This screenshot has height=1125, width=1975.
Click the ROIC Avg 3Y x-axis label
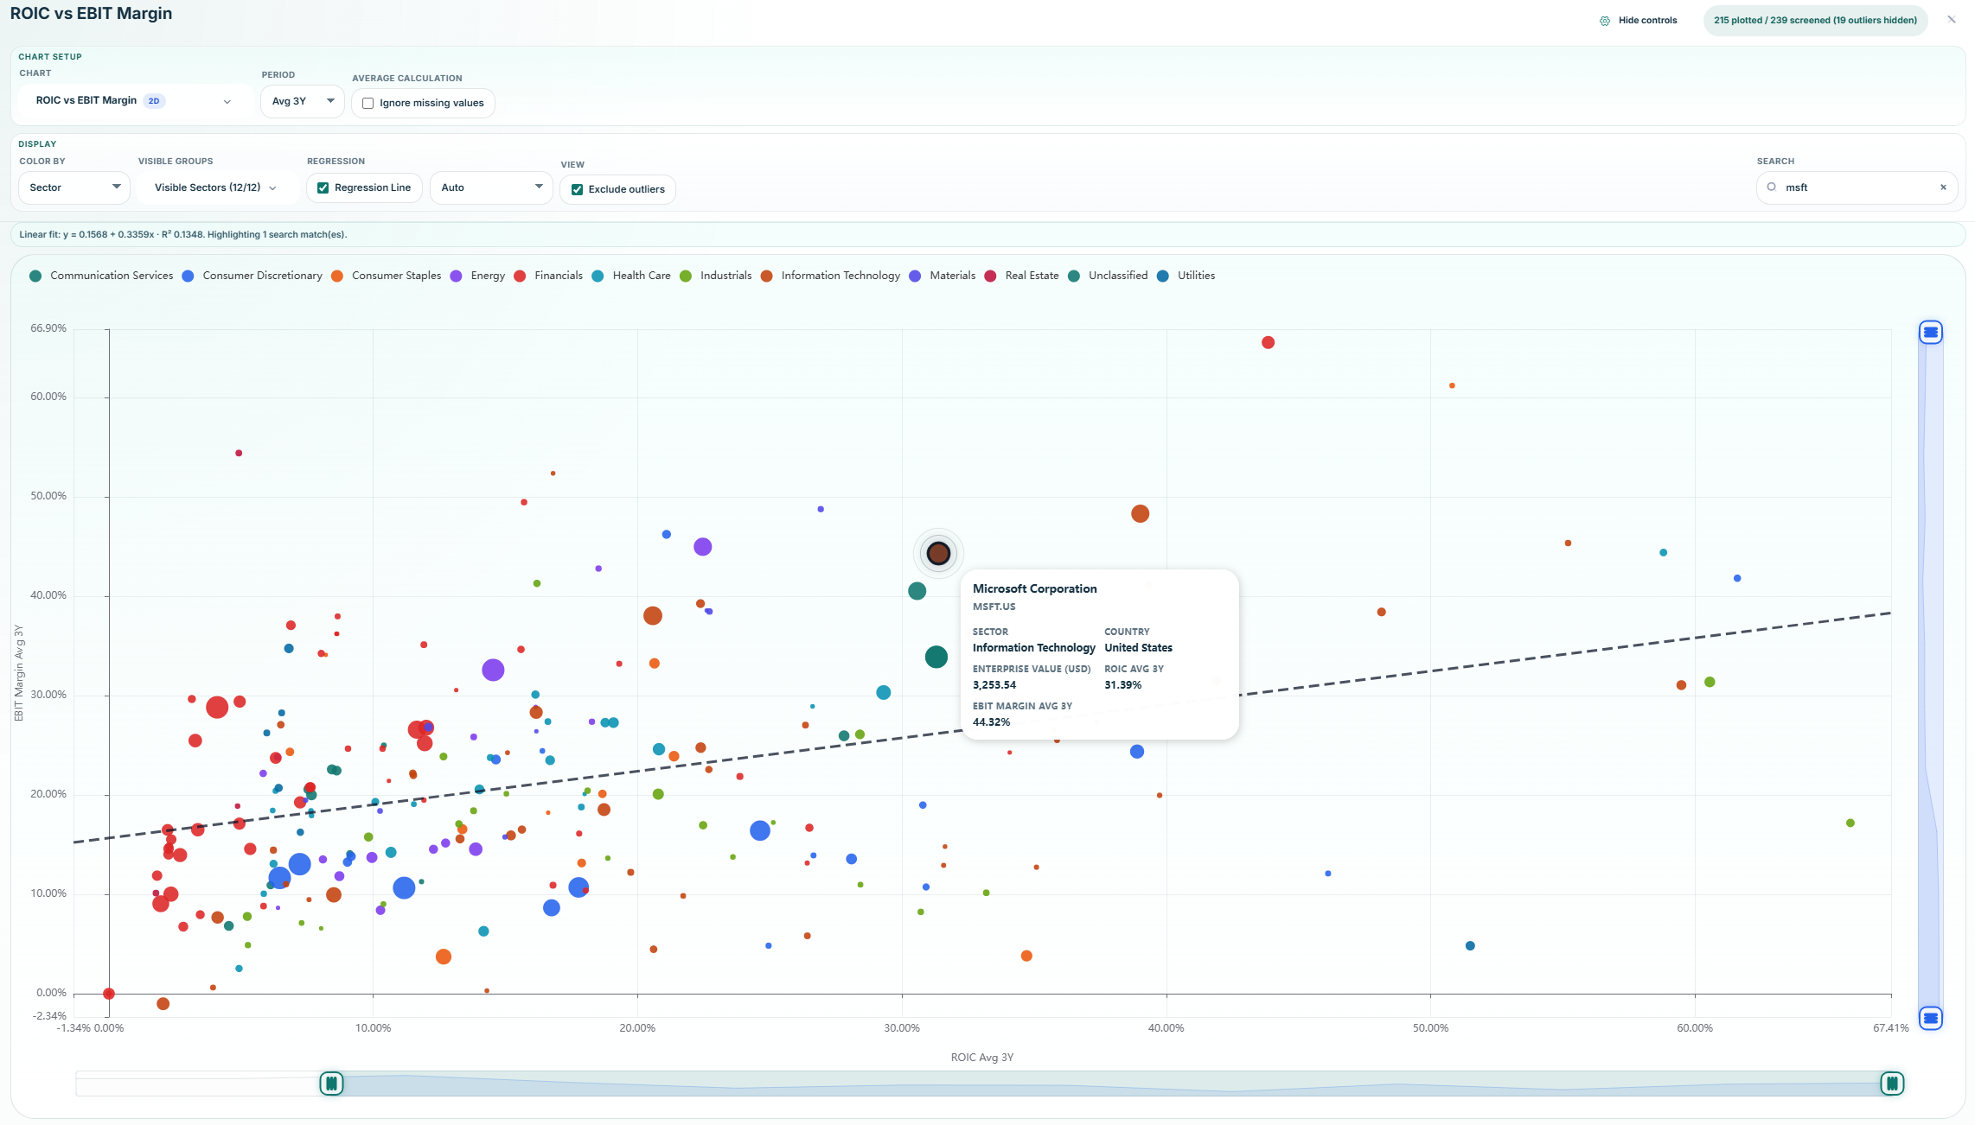(x=981, y=1058)
